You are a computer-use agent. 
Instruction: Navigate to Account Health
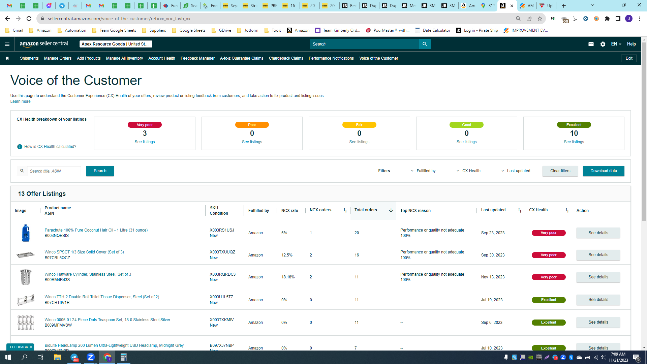162,58
